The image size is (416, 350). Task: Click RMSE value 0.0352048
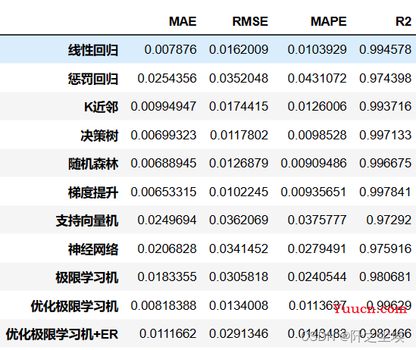[x=239, y=78]
